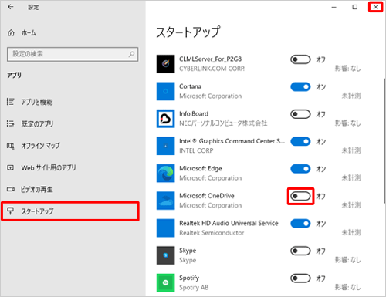Click the Intel Graphics Command Center icon
Viewport: 386px width, 297px height.
click(x=165, y=146)
